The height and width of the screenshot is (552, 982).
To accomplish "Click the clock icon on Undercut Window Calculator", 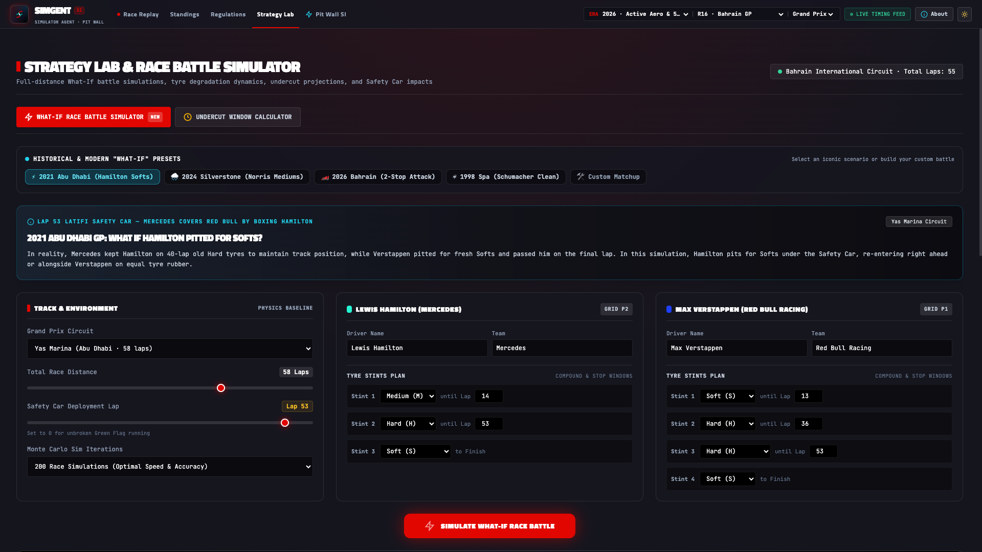I will pos(188,117).
